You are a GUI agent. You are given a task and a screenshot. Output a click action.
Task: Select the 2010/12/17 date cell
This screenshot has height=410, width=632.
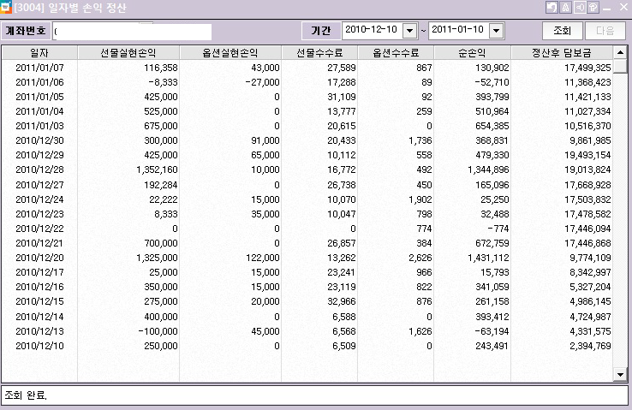(39, 272)
